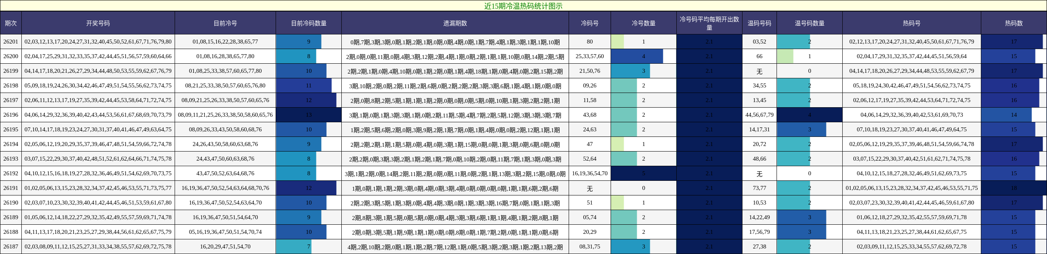Viewport: 1047px width, 254px height.
Task: Select warm numbers cell 44,56,67,79
Action: (759, 115)
